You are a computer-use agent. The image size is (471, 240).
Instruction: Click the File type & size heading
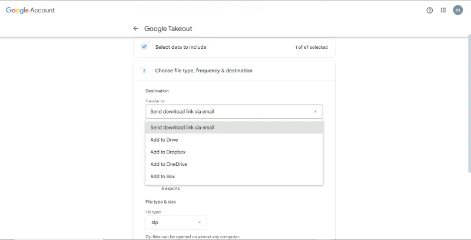pyautogui.click(x=161, y=202)
